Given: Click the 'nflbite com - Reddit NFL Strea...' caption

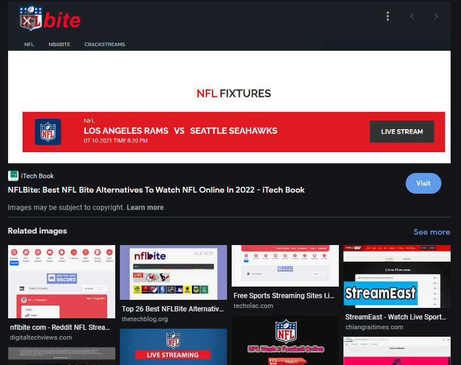Looking at the screenshot, I should [60, 328].
